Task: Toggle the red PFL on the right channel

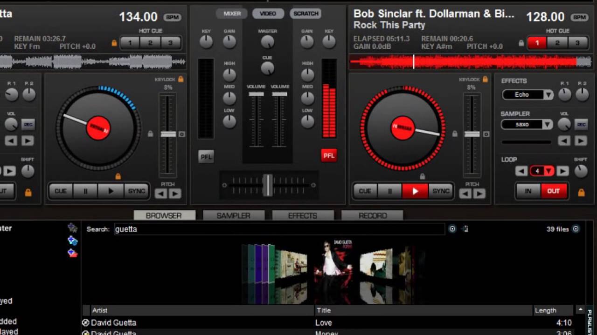Action: click(x=329, y=156)
